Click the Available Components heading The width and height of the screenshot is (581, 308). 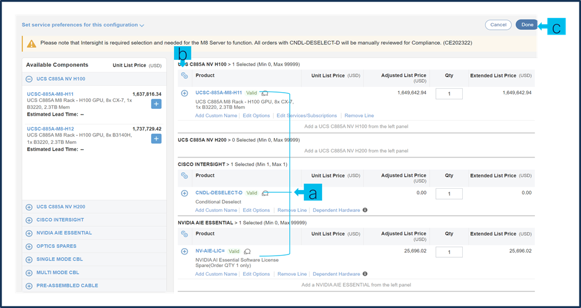(x=57, y=65)
